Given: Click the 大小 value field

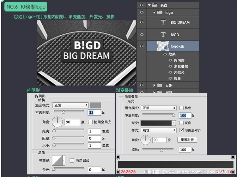Looking at the screenshot, I should [x=94, y=146].
